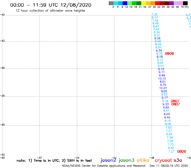Click the 'jason2' satellite legend label

coord(108,160)
